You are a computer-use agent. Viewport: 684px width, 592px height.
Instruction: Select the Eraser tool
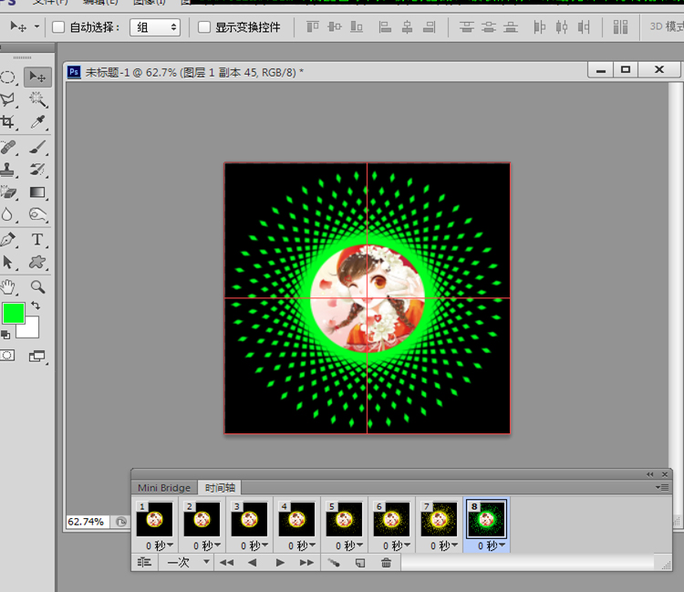tap(8, 192)
